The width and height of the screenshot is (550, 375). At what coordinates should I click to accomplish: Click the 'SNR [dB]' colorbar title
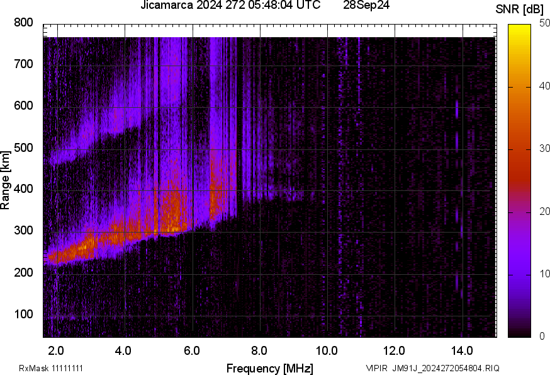click(519, 9)
